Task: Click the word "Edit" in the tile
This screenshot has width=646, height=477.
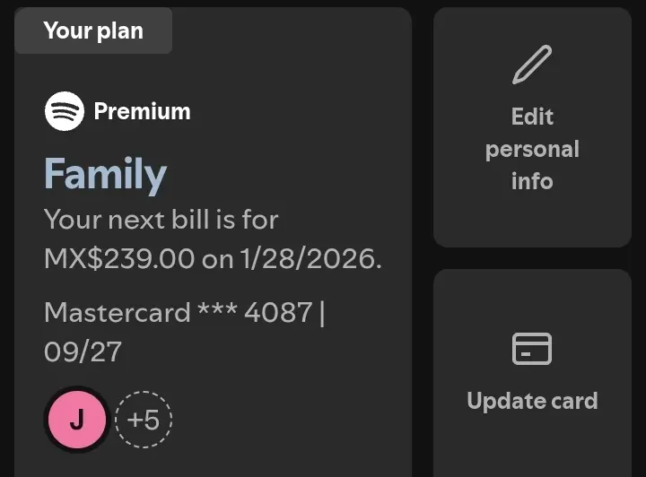Action: click(x=532, y=117)
